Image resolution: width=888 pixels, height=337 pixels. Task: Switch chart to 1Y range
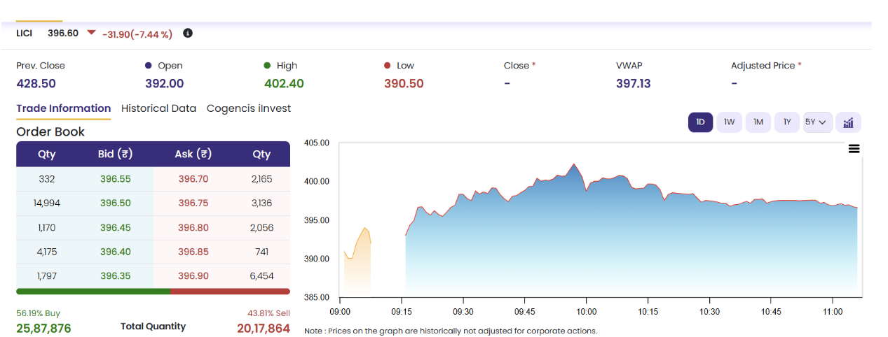(787, 122)
